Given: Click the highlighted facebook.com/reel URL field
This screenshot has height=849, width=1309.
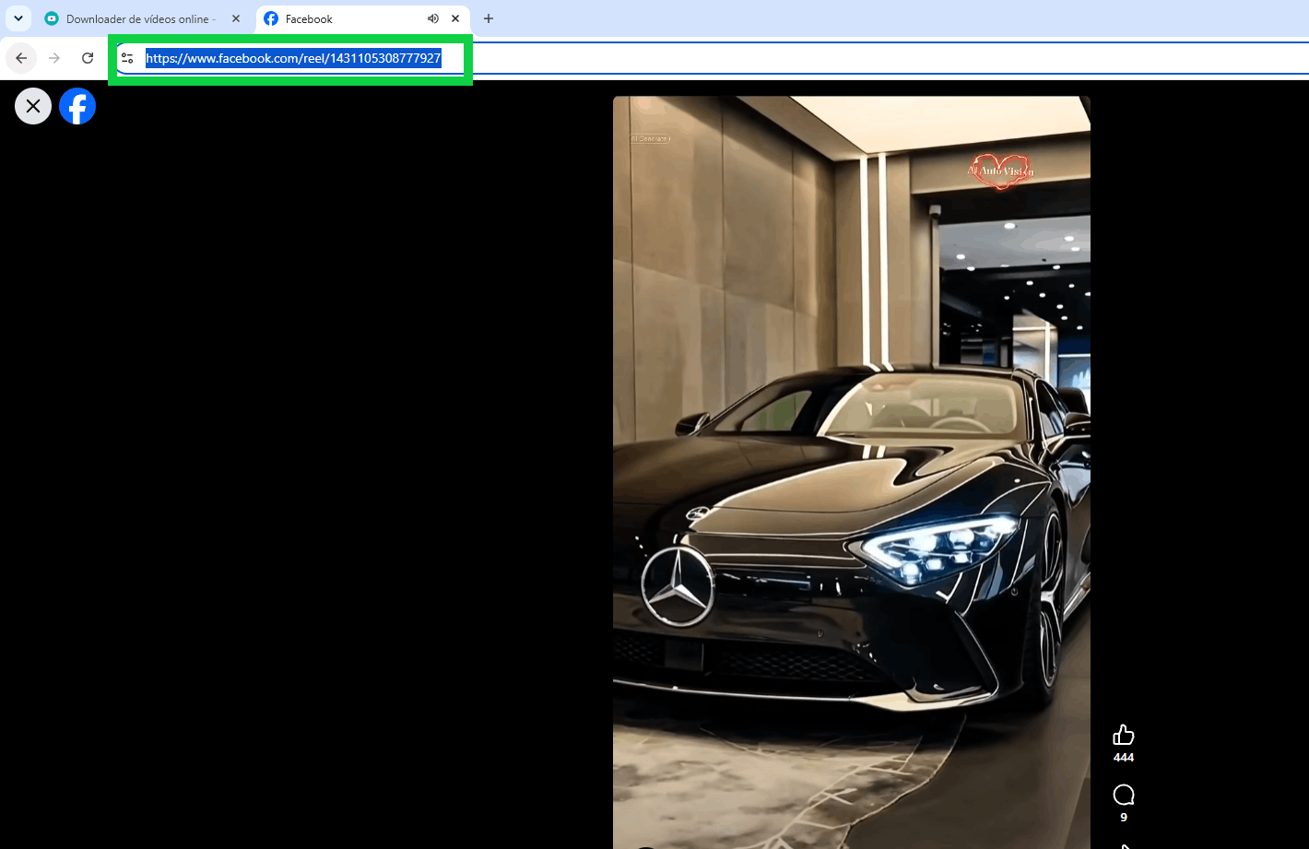Looking at the screenshot, I should pos(293,58).
